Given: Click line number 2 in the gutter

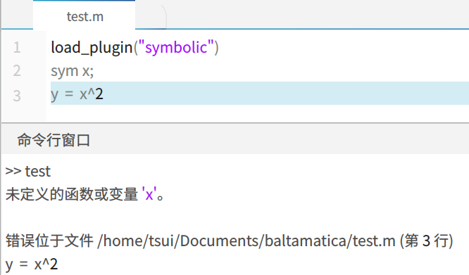Looking at the screenshot, I should point(17,71).
